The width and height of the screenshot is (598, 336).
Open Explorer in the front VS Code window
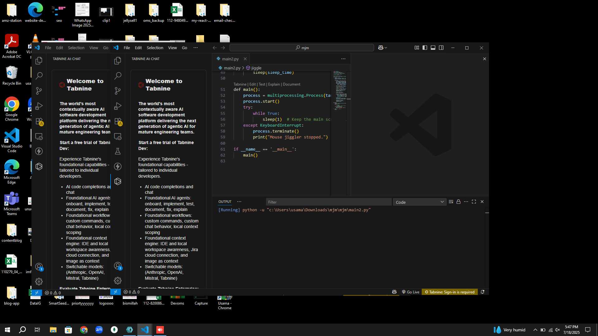point(118,61)
